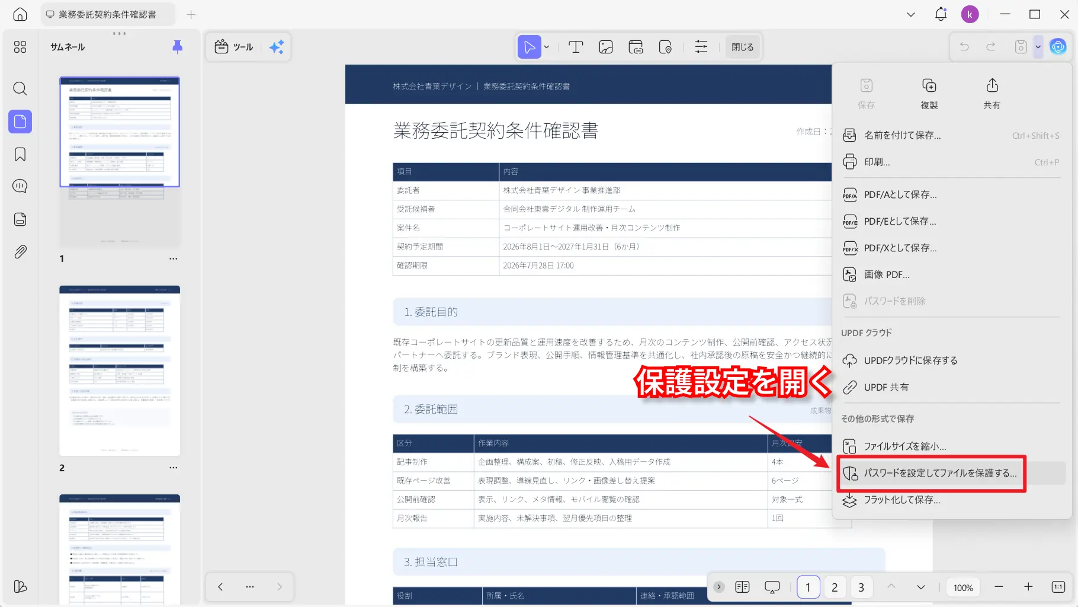Image resolution: width=1078 pixels, height=607 pixels.
Task: Select the thumbnails panel icon
Action: coord(20,122)
